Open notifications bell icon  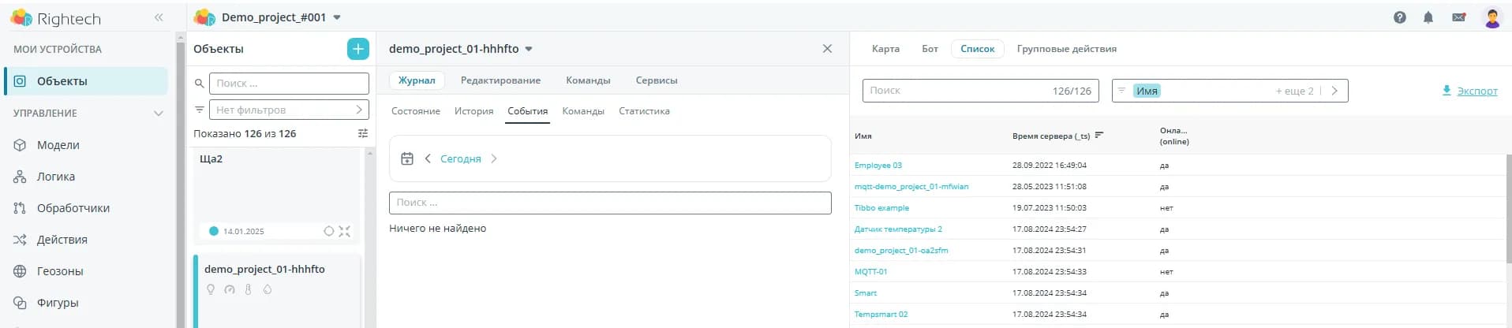[1428, 17]
